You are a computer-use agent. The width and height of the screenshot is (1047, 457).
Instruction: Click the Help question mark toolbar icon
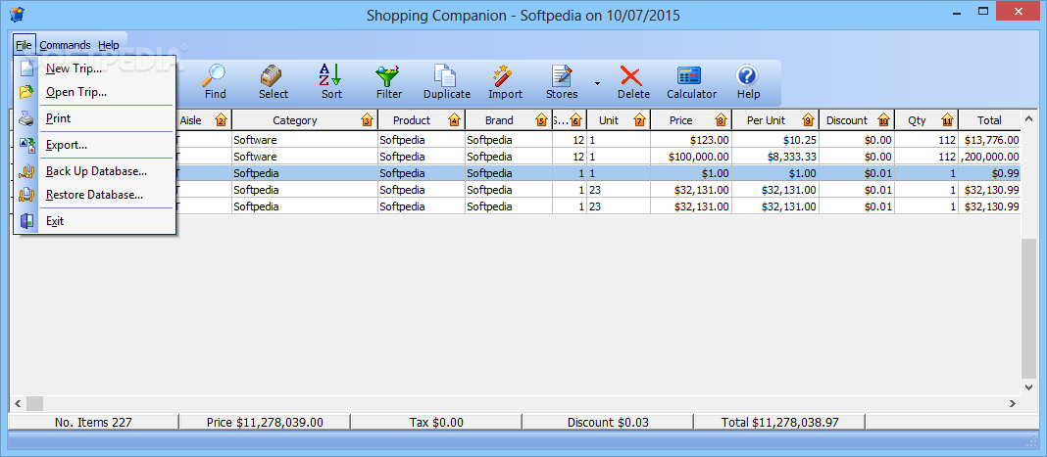pyautogui.click(x=748, y=74)
